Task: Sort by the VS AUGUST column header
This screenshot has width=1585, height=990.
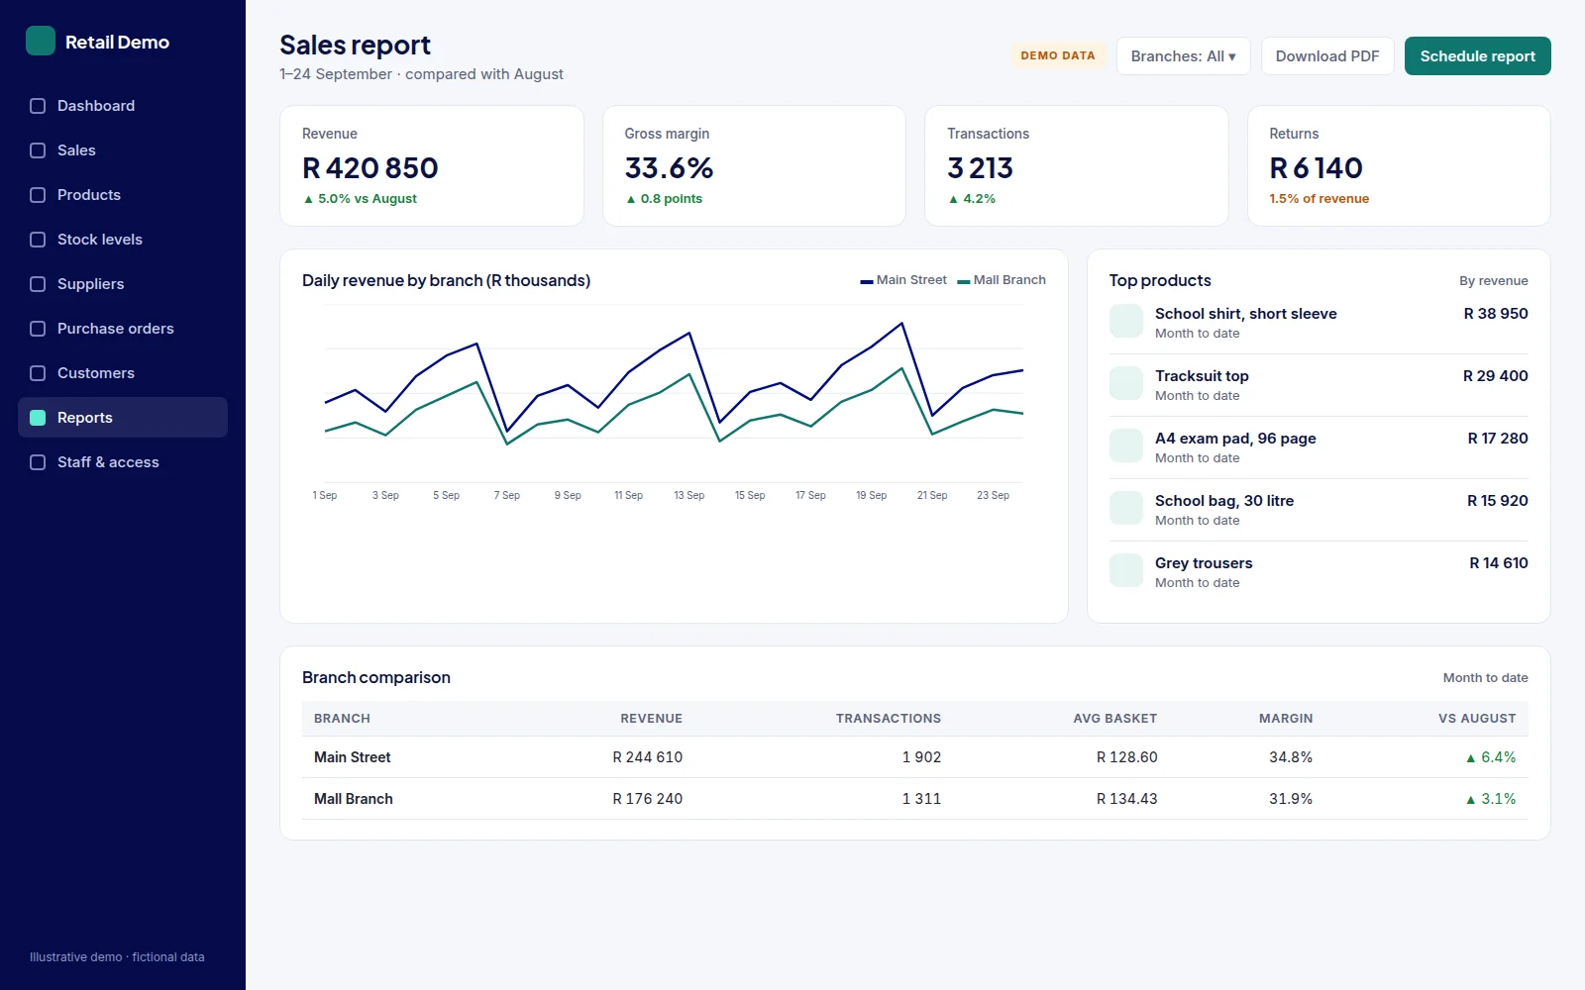Action: point(1477,719)
